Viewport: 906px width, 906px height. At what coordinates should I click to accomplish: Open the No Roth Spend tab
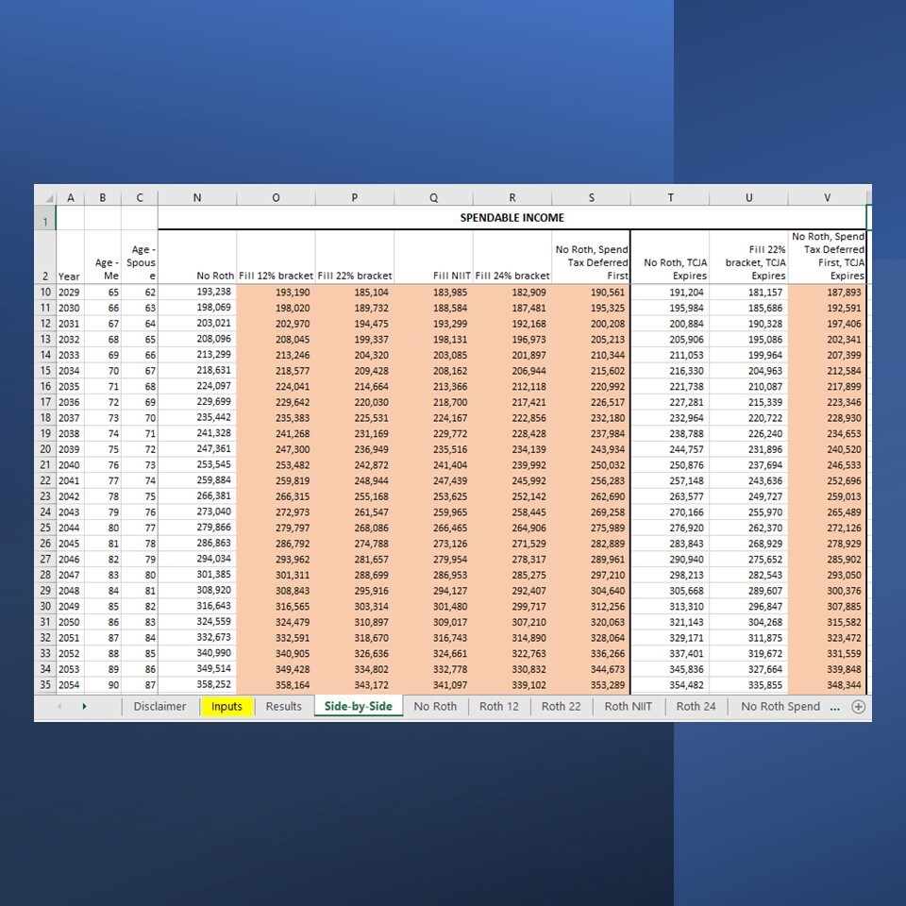(780, 707)
